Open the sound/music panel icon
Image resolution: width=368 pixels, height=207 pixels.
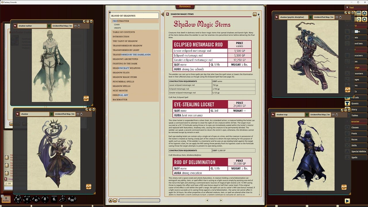pyautogui.click(x=359, y=20)
